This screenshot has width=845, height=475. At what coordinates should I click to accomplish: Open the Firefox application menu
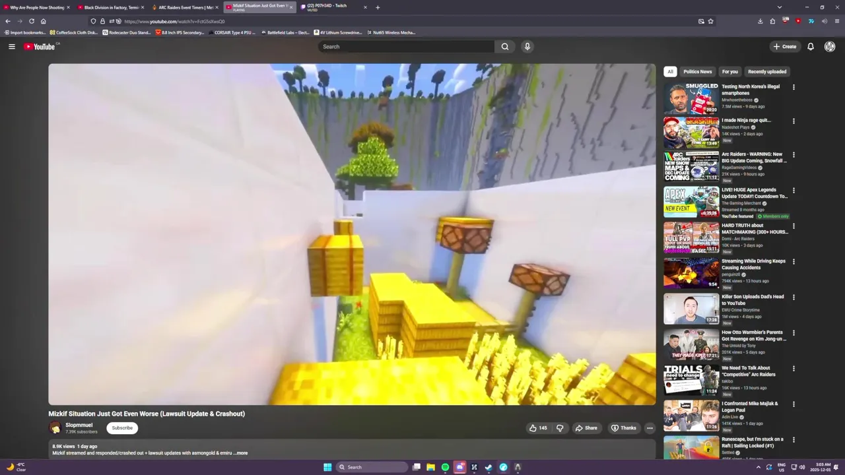836,21
